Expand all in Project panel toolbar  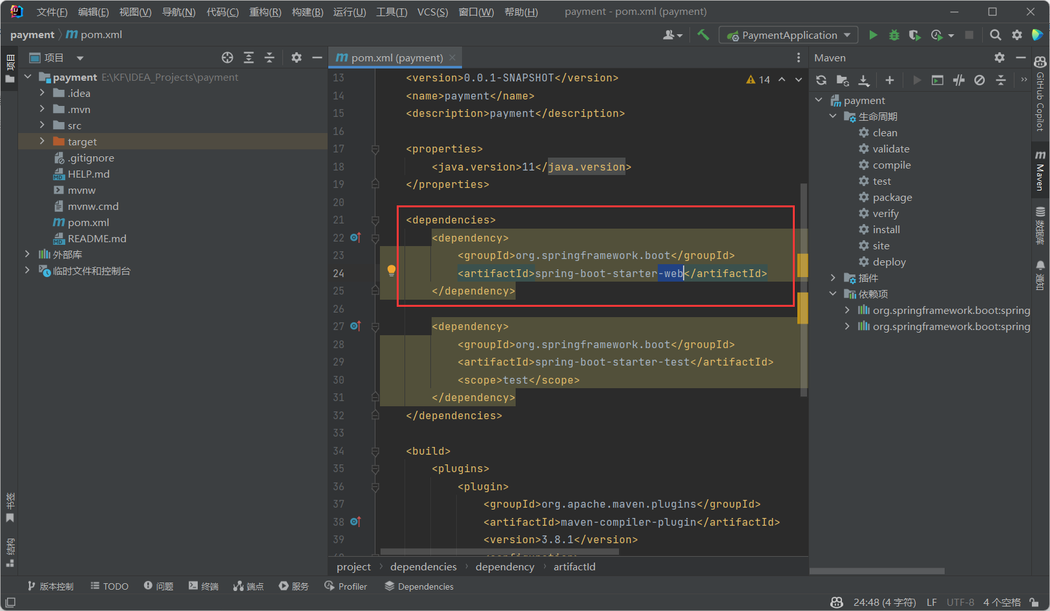point(249,57)
